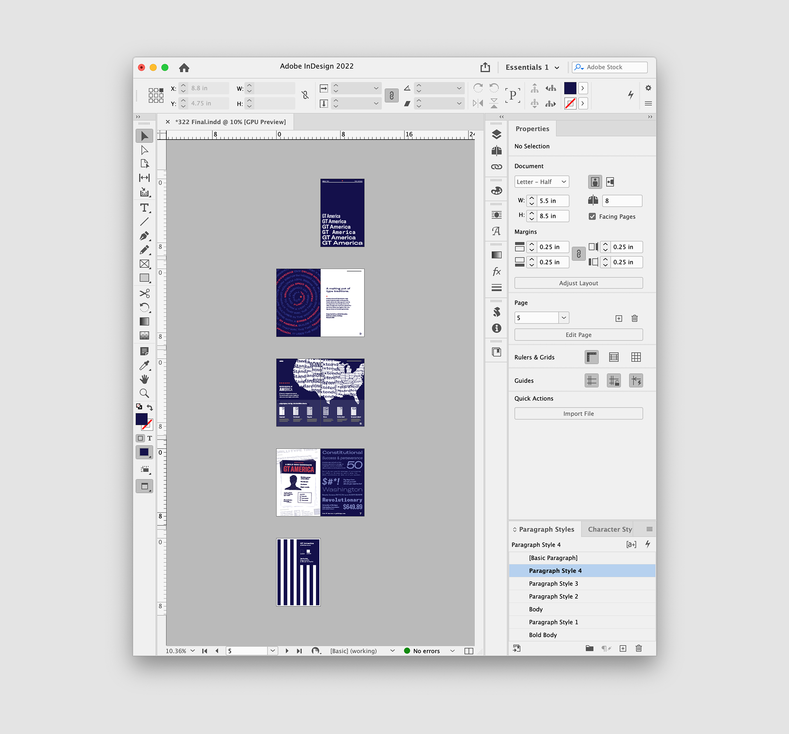Image resolution: width=789 pixels, height=734 pixels.
Task: Select the Zoom tool
Action: [144, 393]
